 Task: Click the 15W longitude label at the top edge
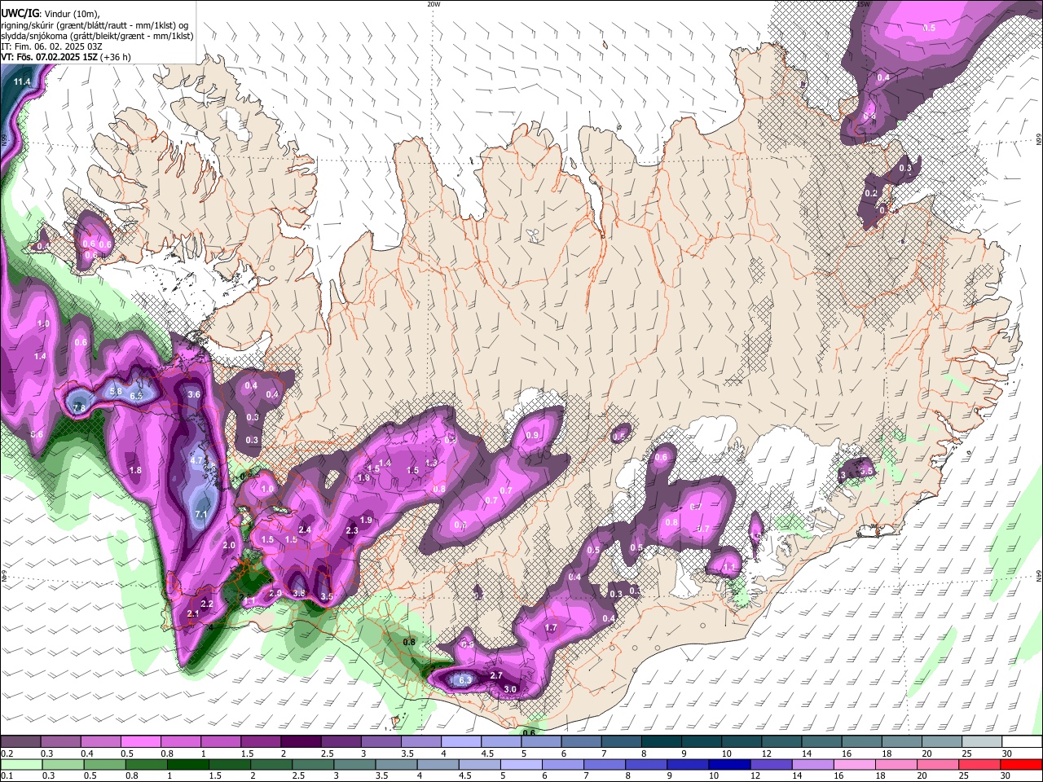864,4
